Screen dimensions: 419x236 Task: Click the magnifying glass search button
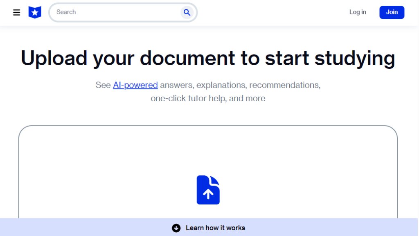(x=187, y=12)
